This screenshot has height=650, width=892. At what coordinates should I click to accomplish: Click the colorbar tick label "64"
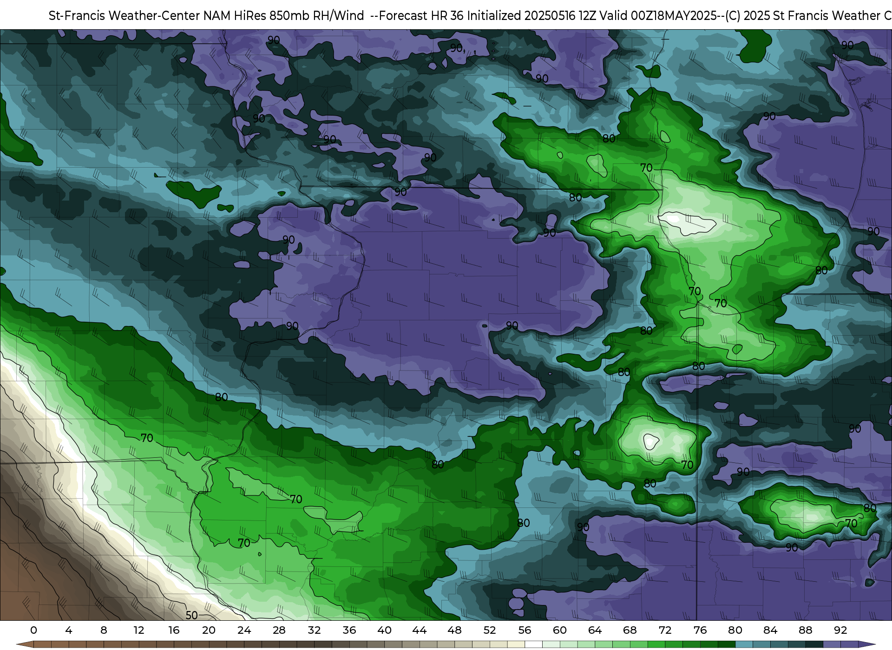(595, 630)
